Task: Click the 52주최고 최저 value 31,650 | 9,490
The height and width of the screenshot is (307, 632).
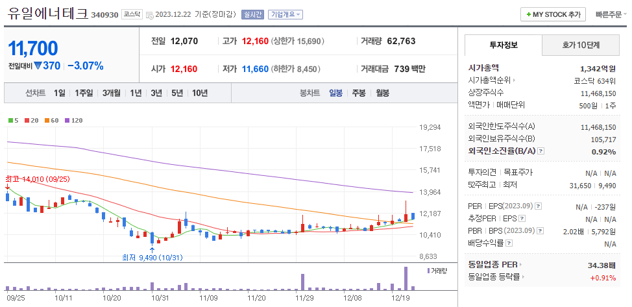Action: pyautogui.click(x=594, y=185)
